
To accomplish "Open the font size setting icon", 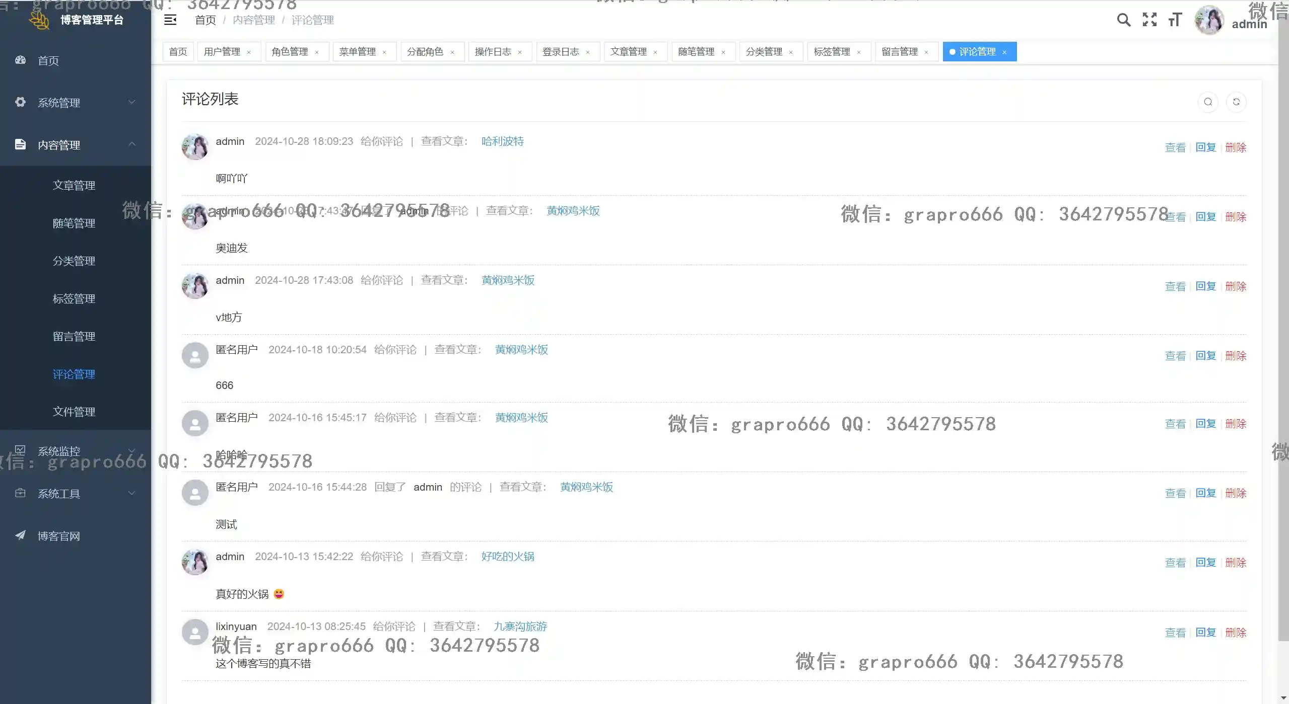I will click(1175, 20).
